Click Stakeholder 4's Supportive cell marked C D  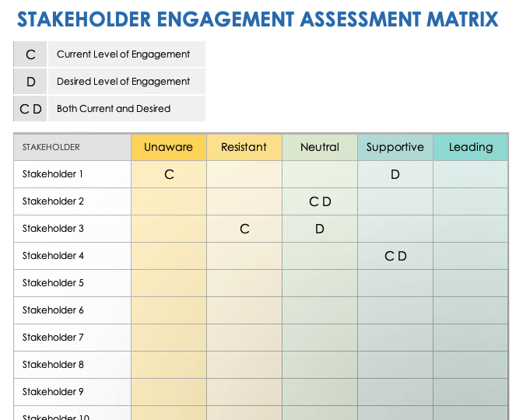pos(395,256)
